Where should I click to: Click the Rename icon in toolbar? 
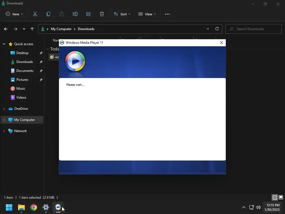[x=75, y=14]
